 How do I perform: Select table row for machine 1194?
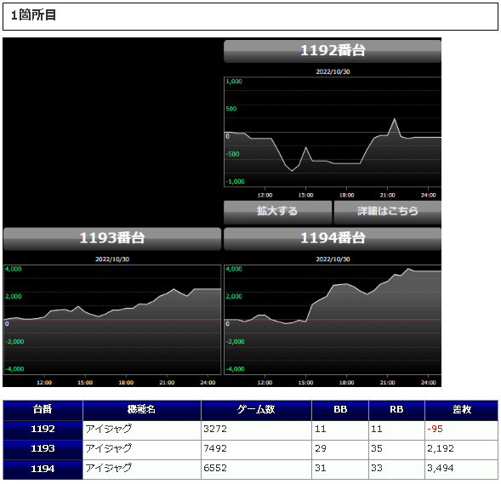click(x=250, y=470)
